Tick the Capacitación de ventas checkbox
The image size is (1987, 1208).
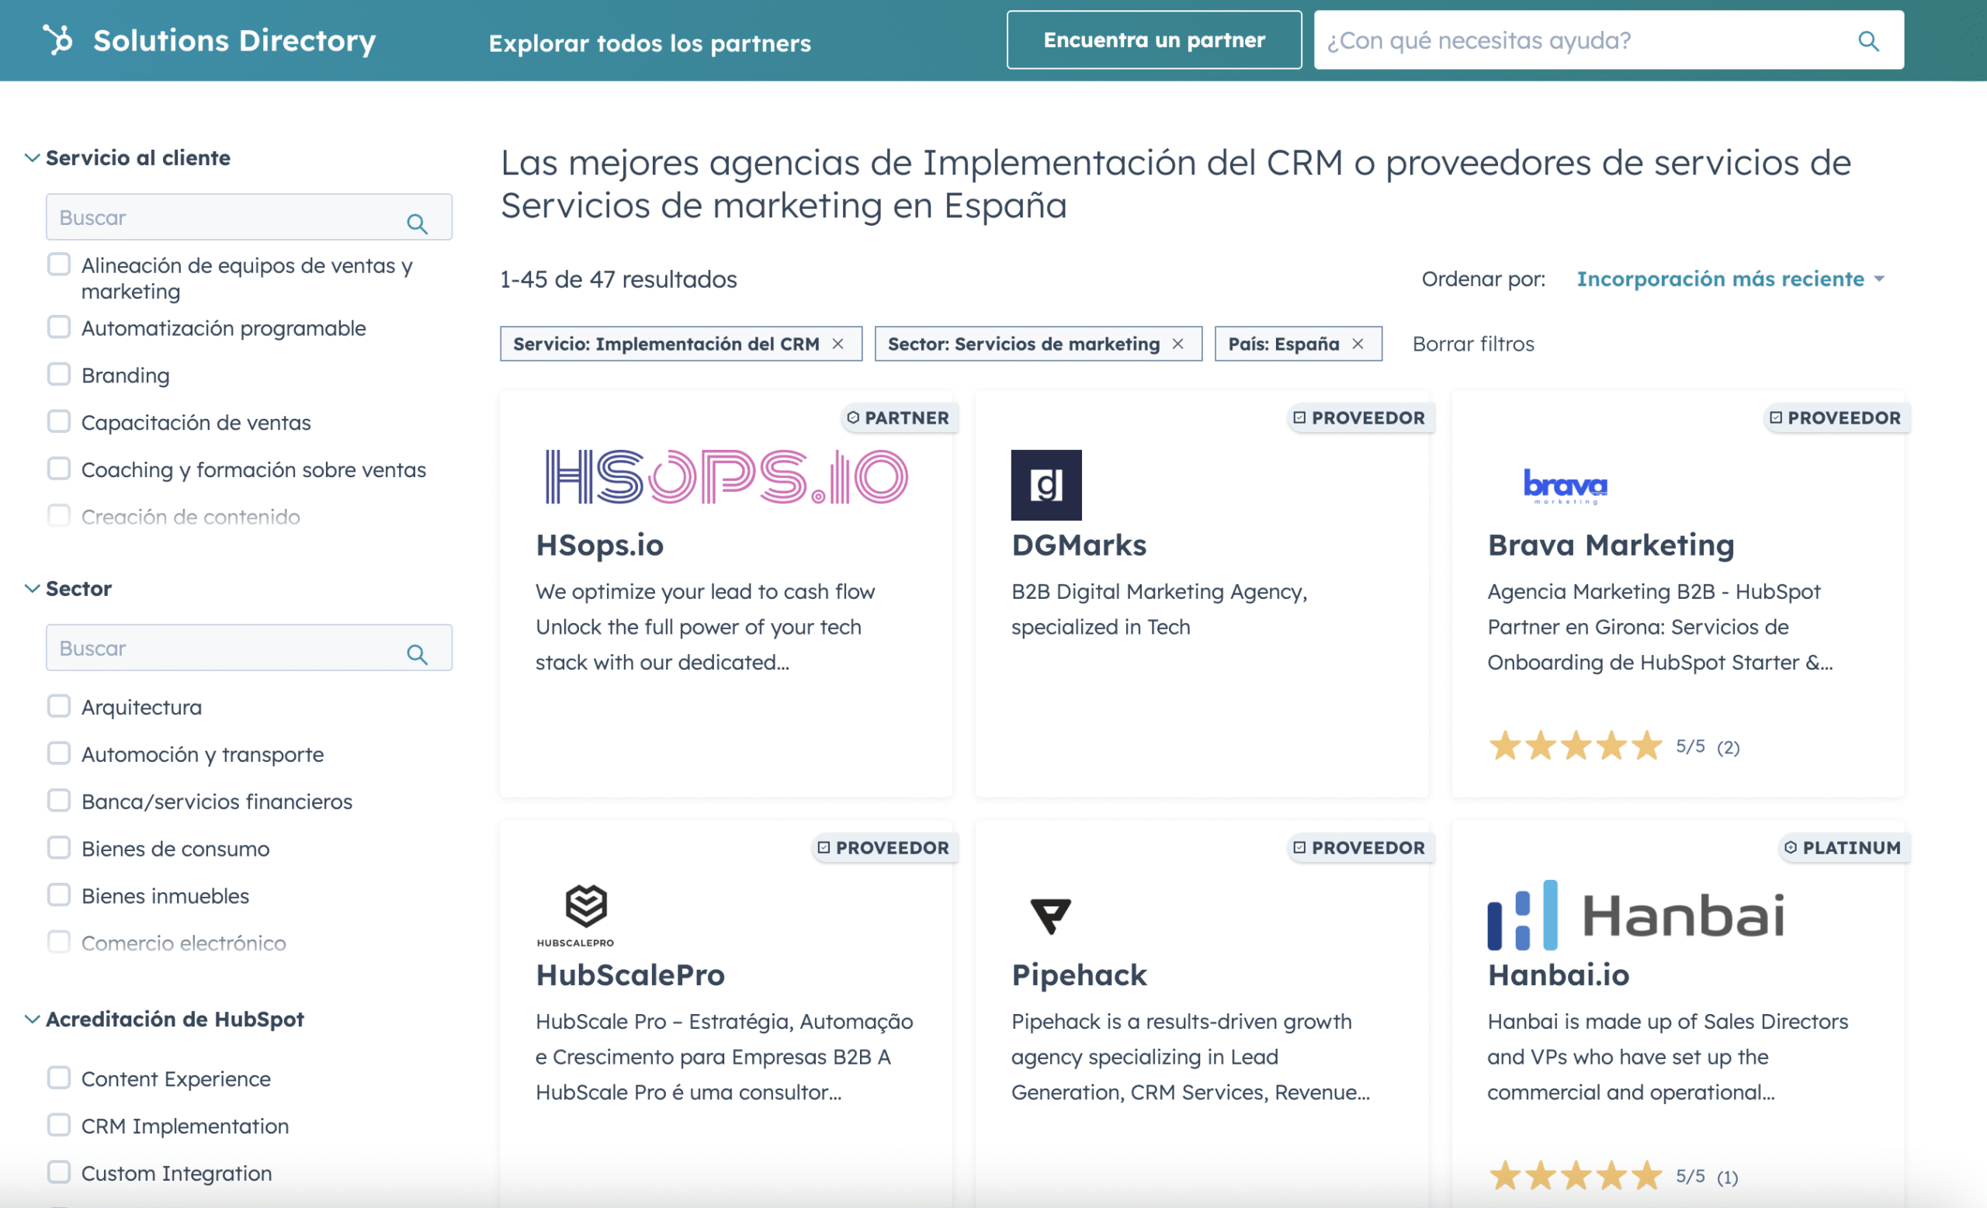[59, 421]
